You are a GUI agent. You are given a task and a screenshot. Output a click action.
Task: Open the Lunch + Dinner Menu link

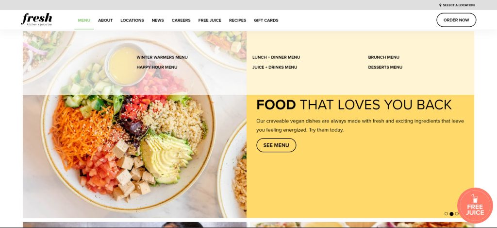point(276,57)
